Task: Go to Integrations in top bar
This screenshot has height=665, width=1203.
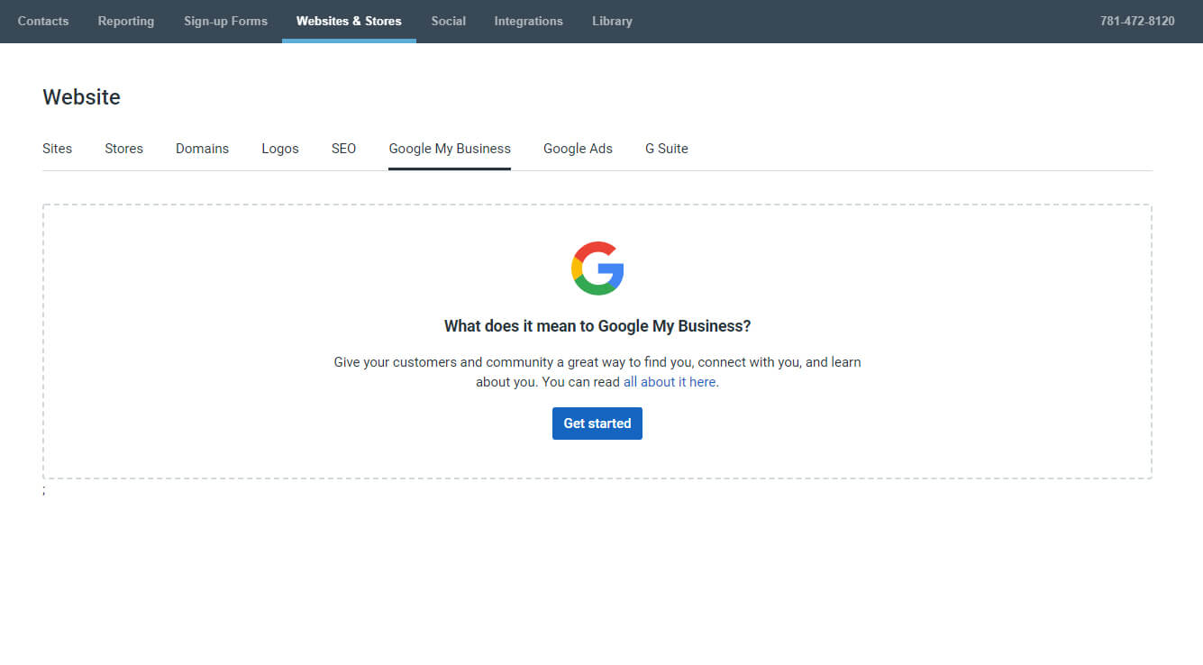Action: [x=528, y=21]
